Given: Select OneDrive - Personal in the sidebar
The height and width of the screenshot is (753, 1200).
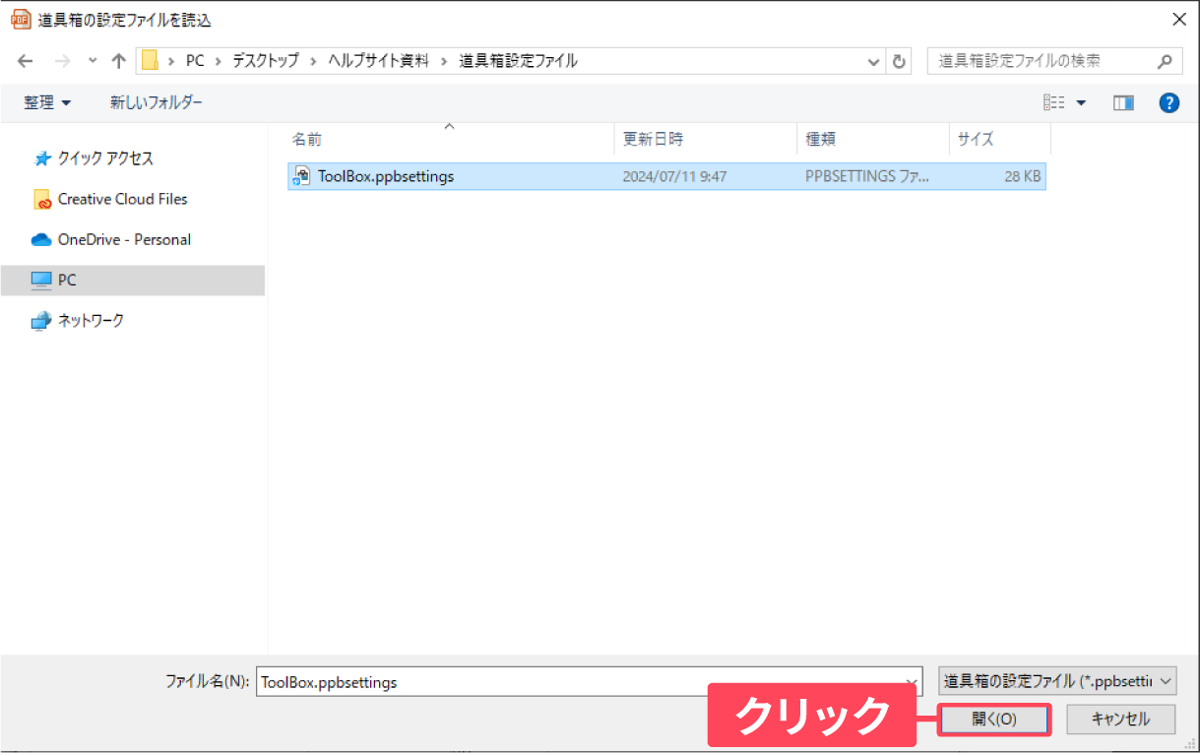Looking at the screenshot, I should click(124, 239).
